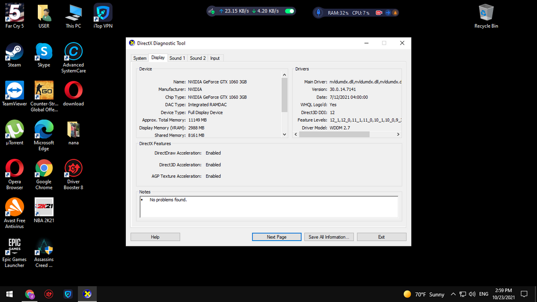Open Epic Games Launcher shortcut
Viewport: 537px width, 302px height.
click(x=14, y=253)
